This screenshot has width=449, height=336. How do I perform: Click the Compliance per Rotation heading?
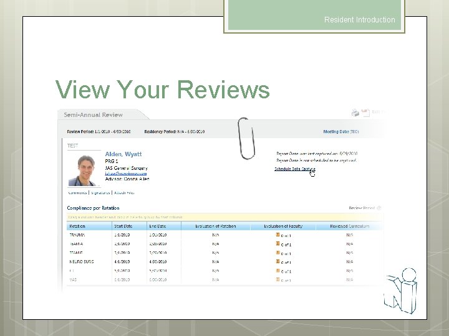[x=93, y=208]
